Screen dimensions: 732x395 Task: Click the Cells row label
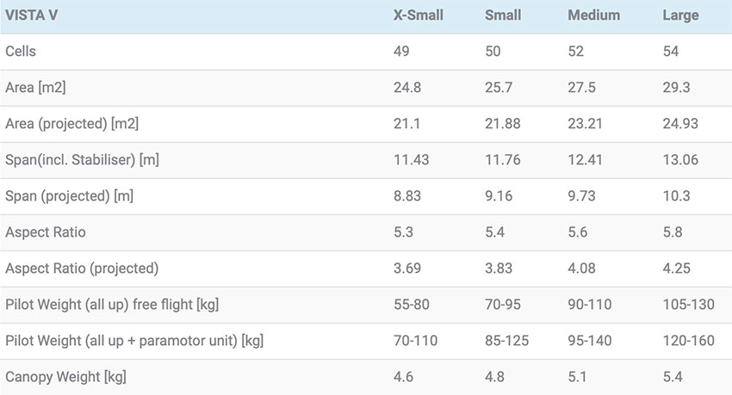(21, 52)
